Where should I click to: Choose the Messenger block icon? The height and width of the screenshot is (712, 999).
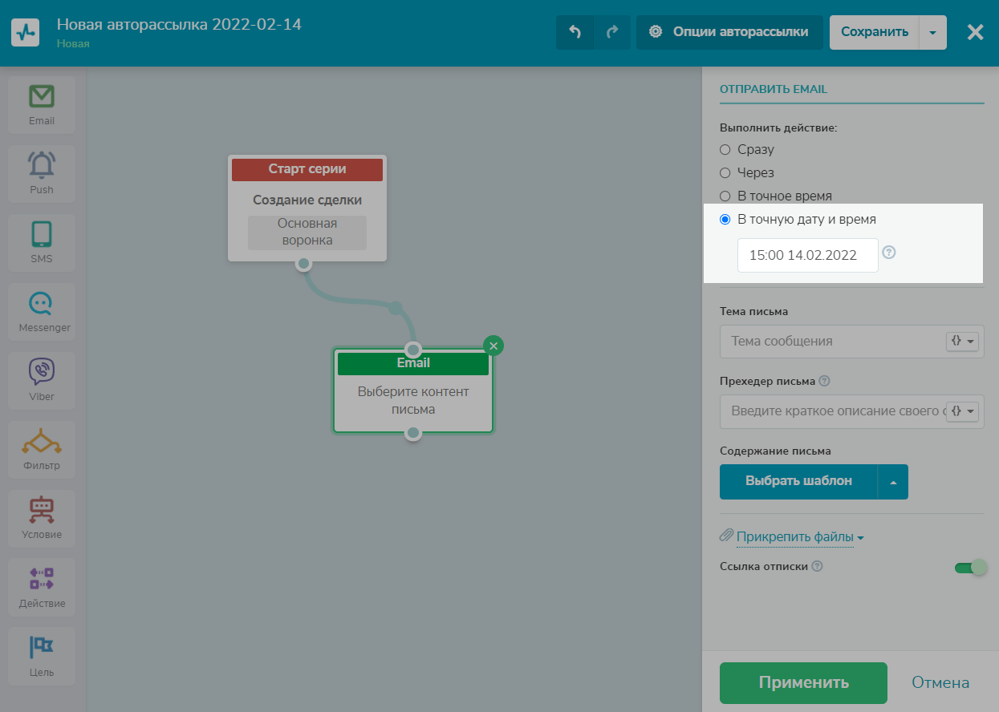[x=42, y=305]
